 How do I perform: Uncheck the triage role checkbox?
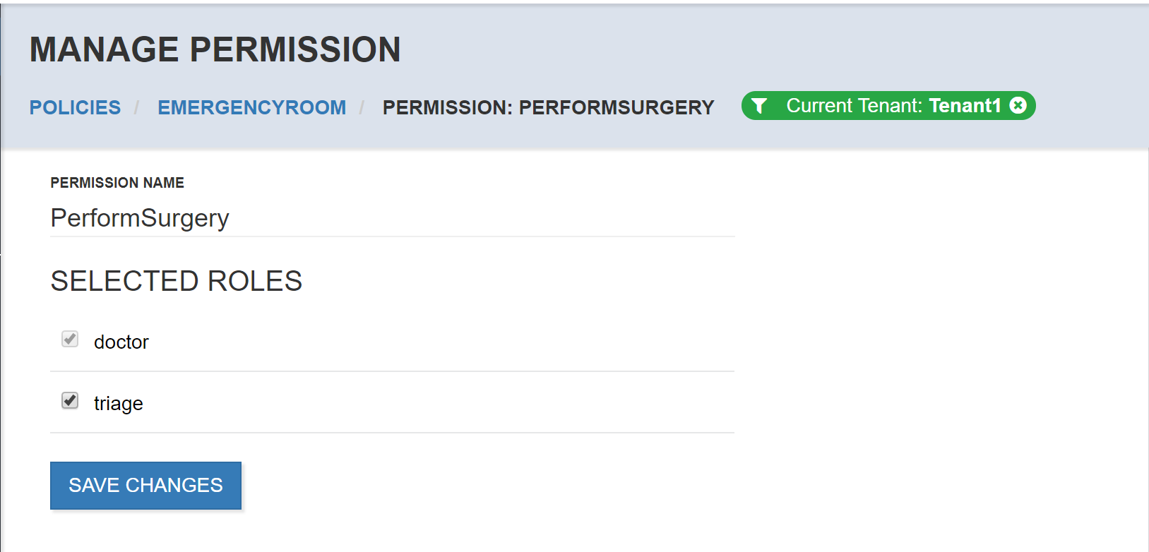[x=70, y=400]
